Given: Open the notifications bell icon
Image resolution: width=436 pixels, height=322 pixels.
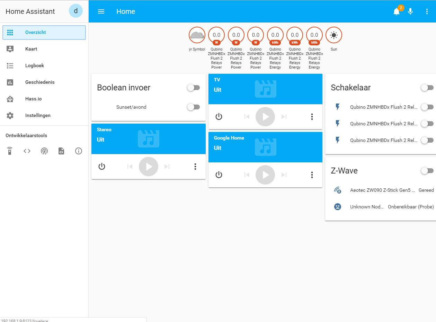Looking at the screenshot, I should coord(397,11).
